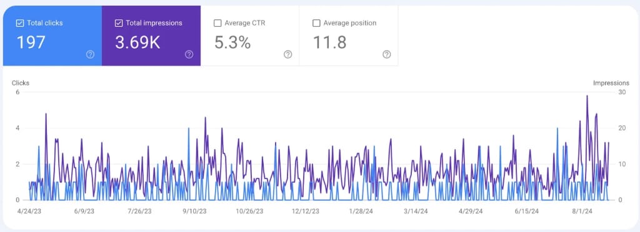Image resolution: width=640 pixels, height=232 pixels.
Task: Click the 10/26/23 date label
Action: click(x=249, y=211)
